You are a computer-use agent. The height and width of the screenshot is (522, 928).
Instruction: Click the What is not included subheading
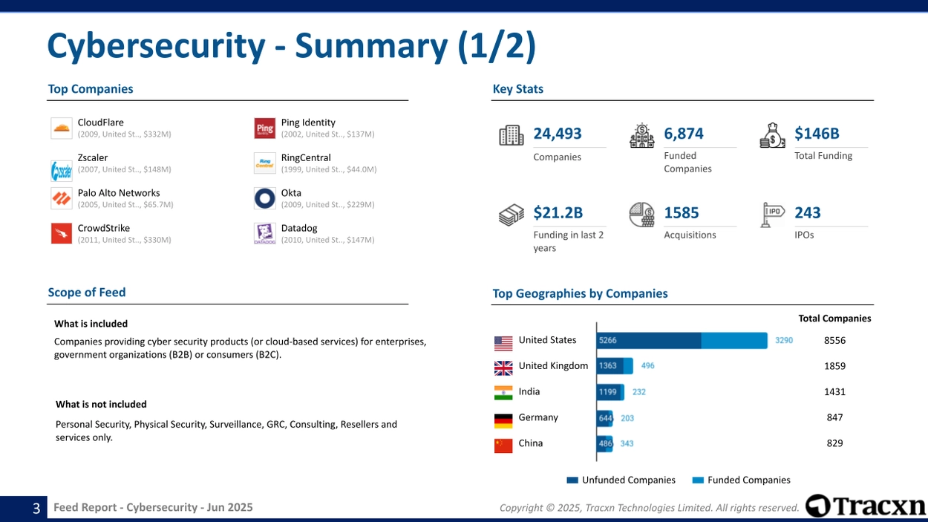(x=101, y=405)
